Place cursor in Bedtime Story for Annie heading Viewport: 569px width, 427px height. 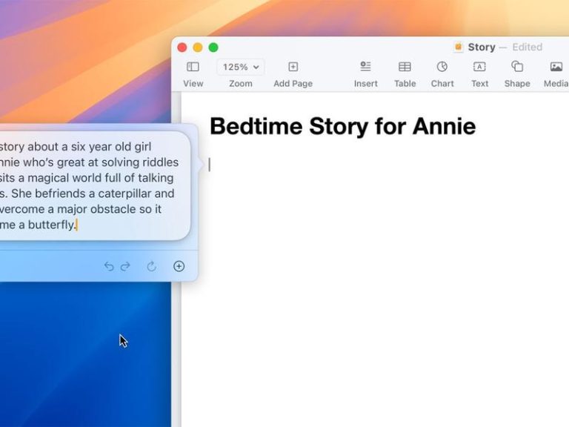tap(342, 126)
